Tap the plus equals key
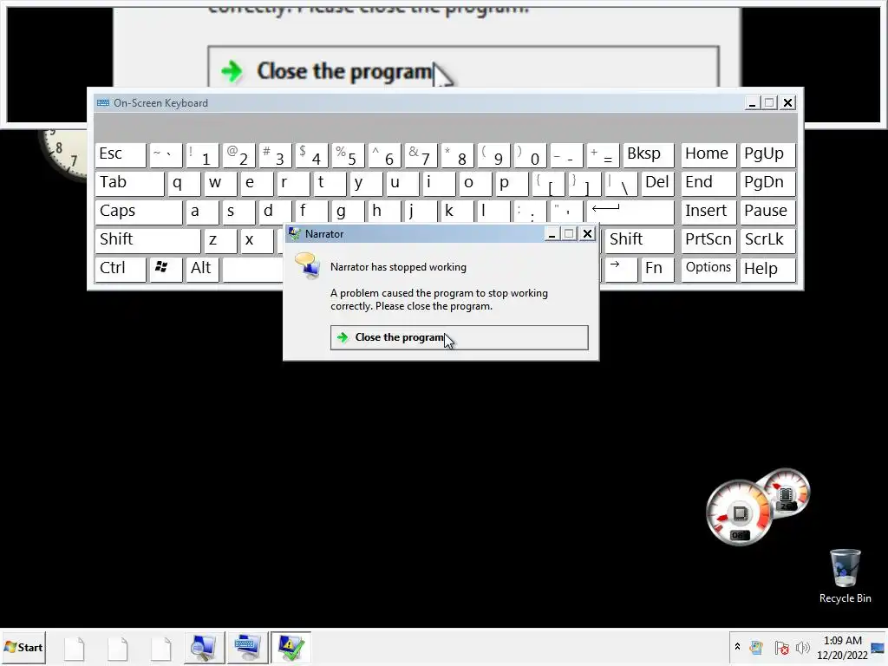The width and height of the screenshot is (888, 666). (604, 154)
